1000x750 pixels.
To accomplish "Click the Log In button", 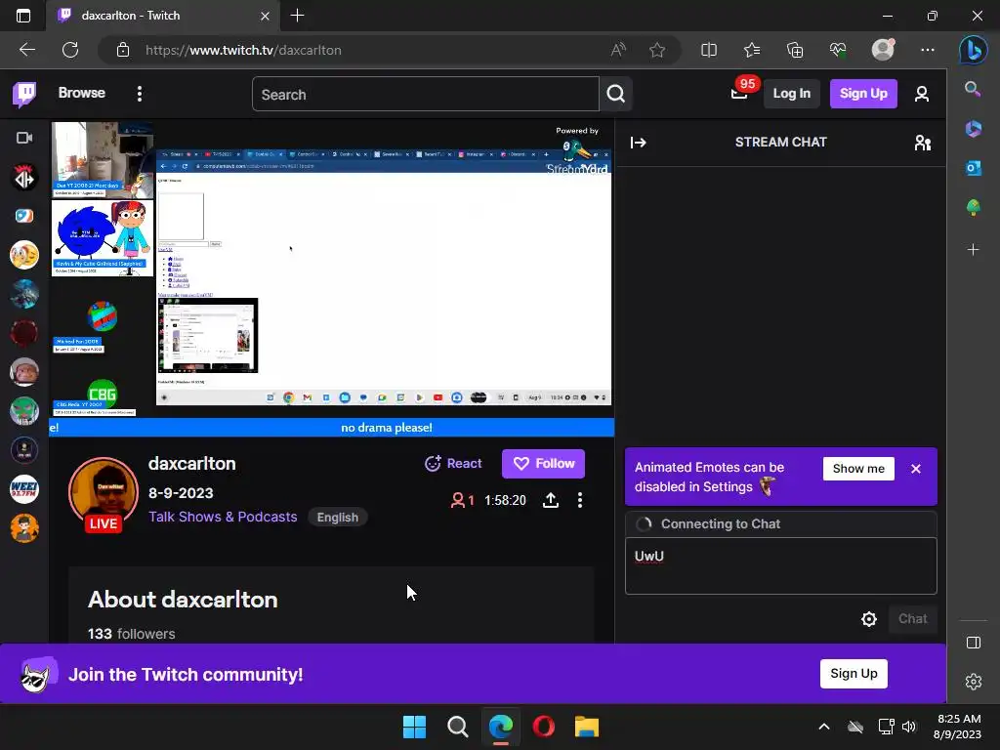I will 791,94.
